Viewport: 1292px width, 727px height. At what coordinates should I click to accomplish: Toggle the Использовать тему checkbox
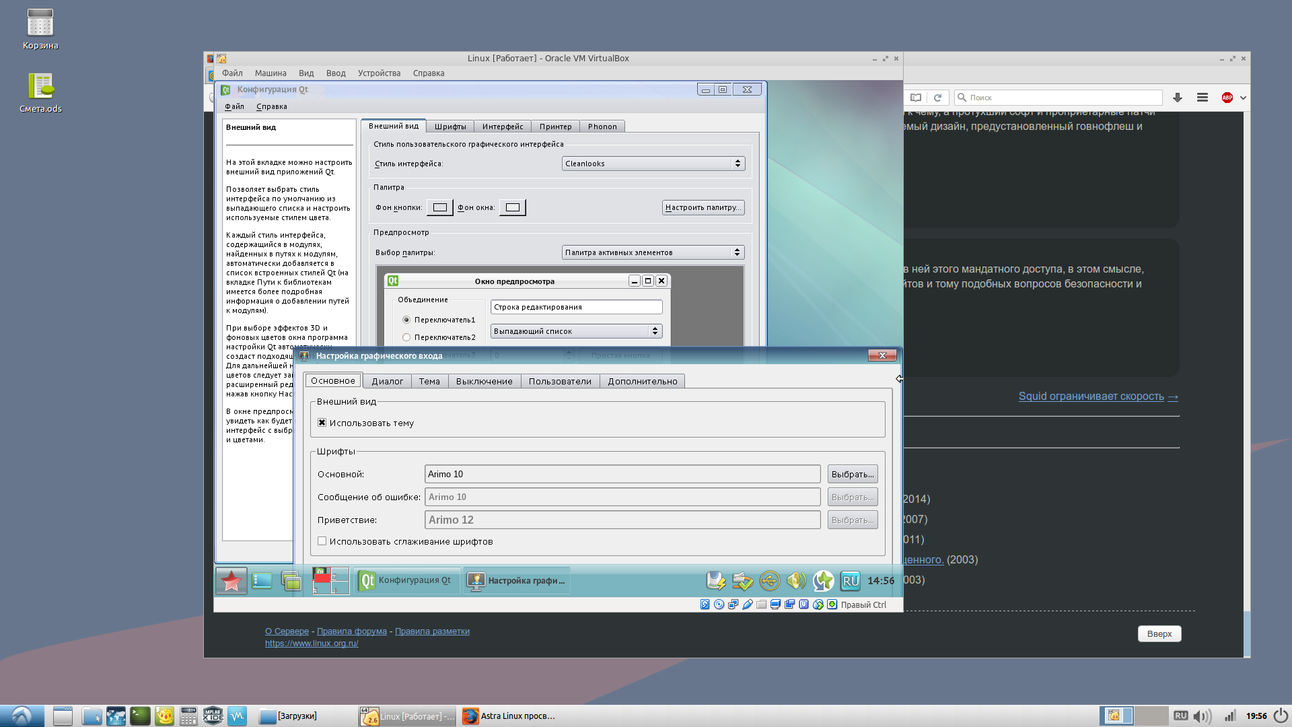pyautogui.click(x=322, y=423)
